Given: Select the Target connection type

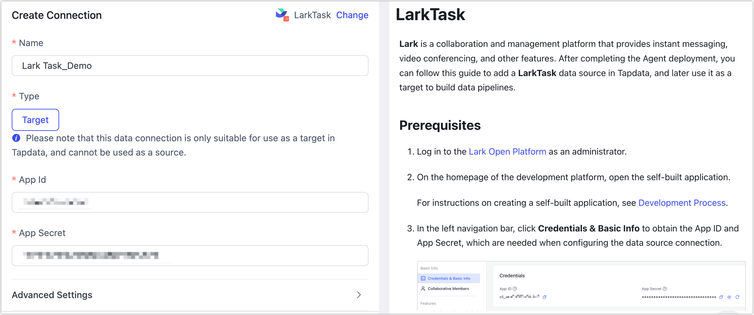Looking at the screenshot, I should 35,120.
